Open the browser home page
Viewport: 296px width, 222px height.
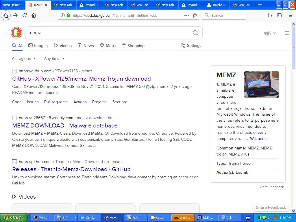(34, 16)
